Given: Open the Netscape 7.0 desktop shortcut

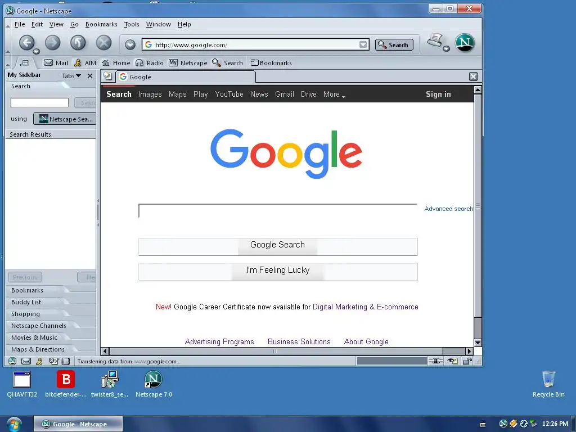Looking at the screenshot, I should 154,384.
